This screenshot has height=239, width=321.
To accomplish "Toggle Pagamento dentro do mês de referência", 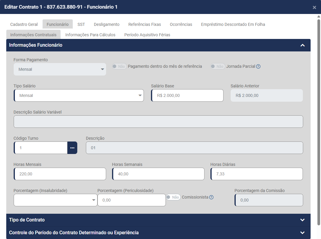I will [119, 67].
